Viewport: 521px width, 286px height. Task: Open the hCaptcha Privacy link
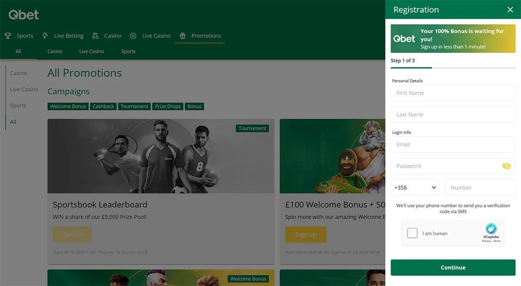(x=486, y=241)
